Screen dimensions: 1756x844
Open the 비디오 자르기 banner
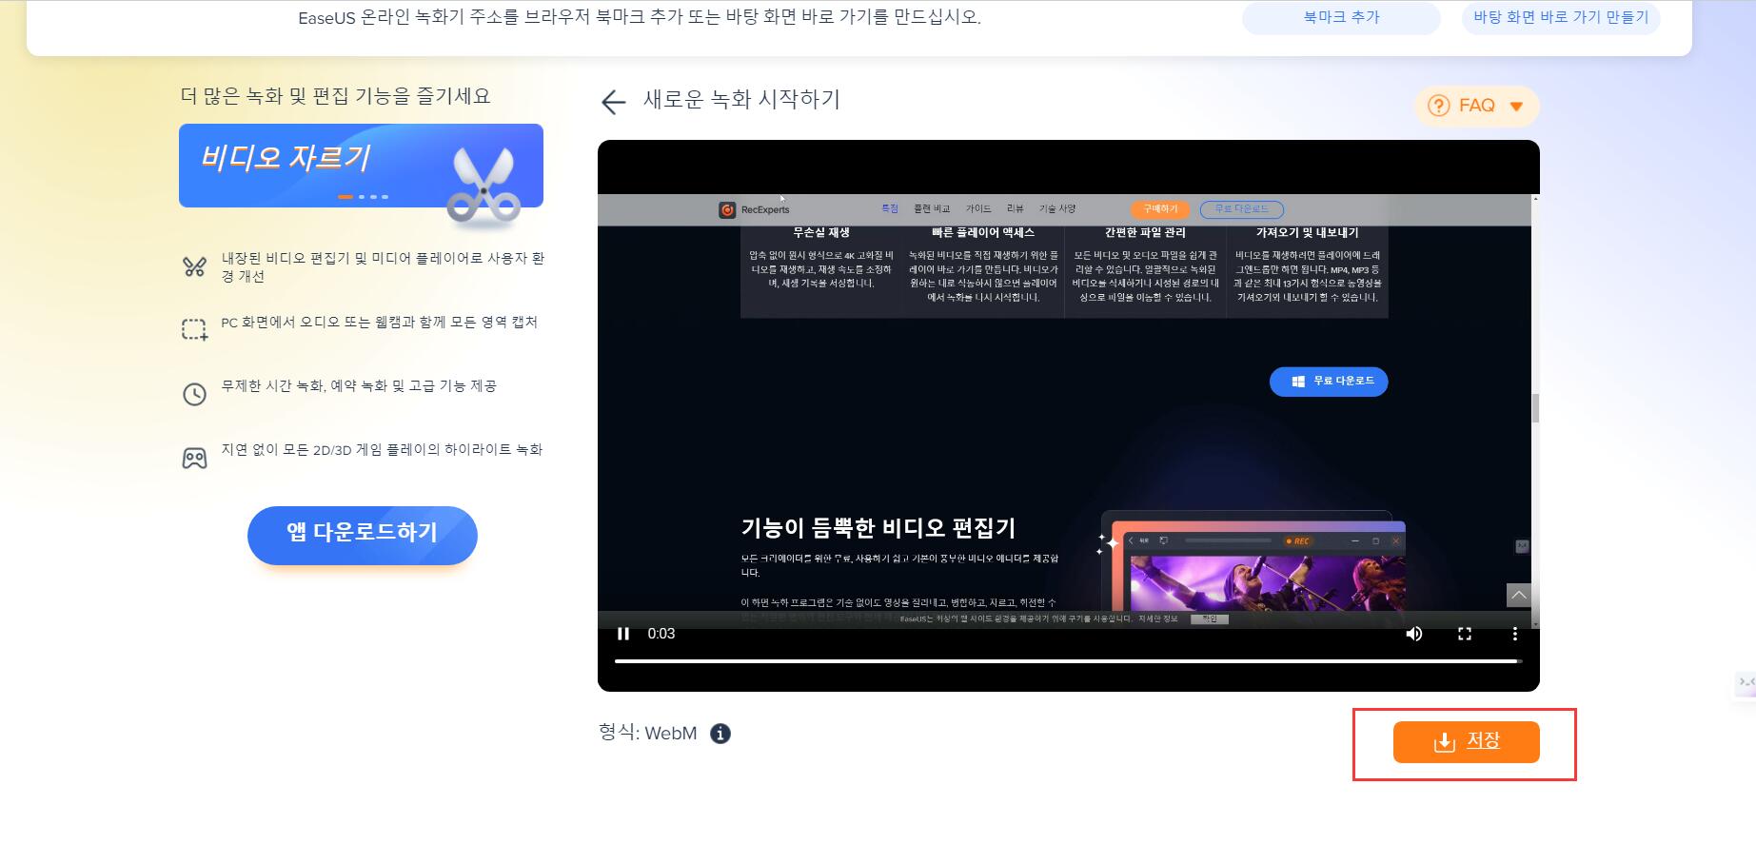[x=361, y=166]
